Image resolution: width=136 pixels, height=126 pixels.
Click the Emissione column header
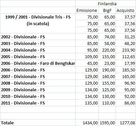click(87, 10)
